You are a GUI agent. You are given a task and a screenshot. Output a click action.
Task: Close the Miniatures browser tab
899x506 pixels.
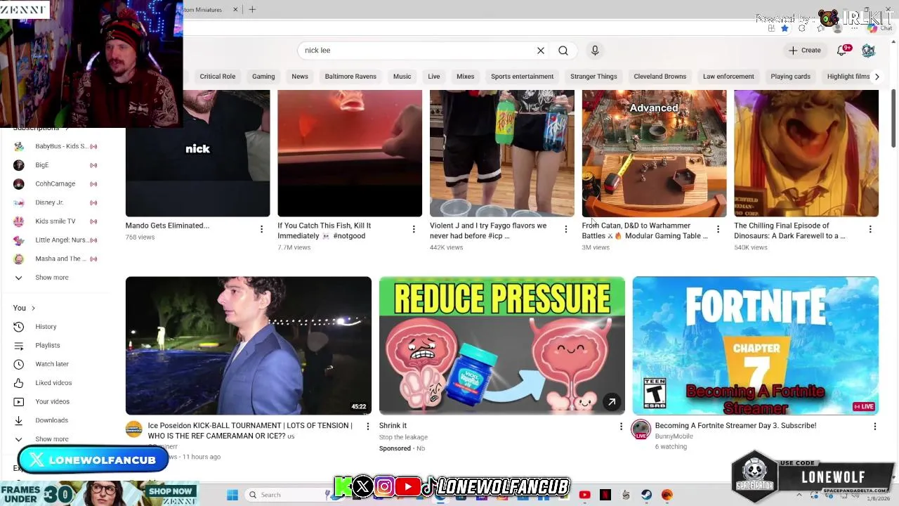(x=235, y=9)
